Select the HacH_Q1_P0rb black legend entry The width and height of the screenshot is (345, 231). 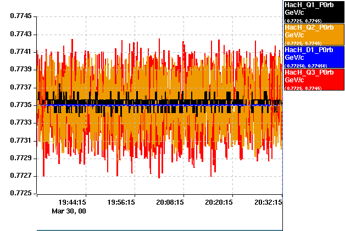313,12
